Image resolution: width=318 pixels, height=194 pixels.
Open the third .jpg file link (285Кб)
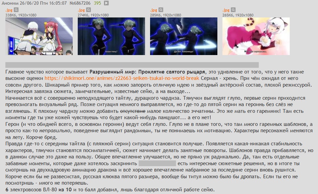pyautogui.click(x=154, y=10)
